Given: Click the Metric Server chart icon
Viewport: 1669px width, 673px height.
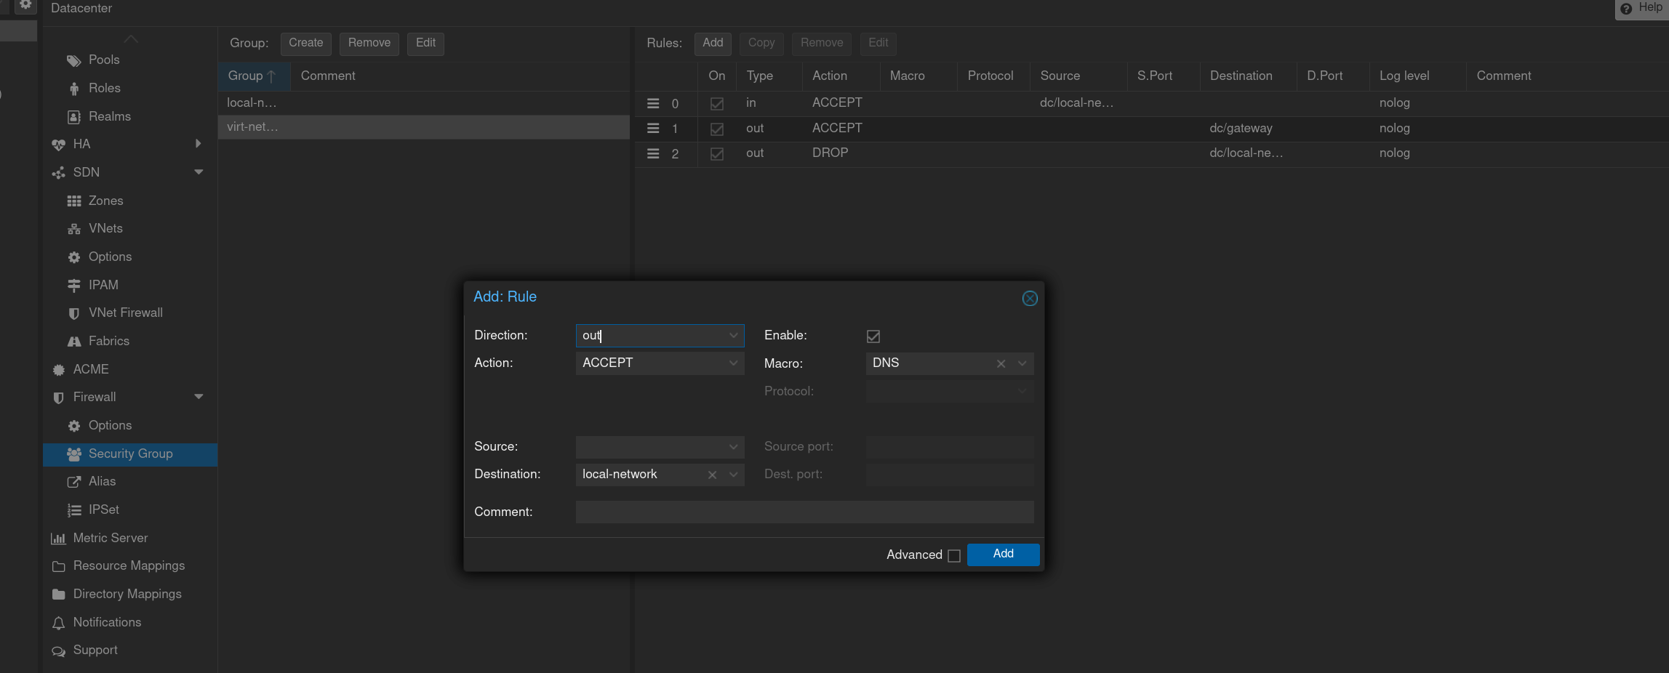Looking at the screenshot, I should (x=58, y=539).
